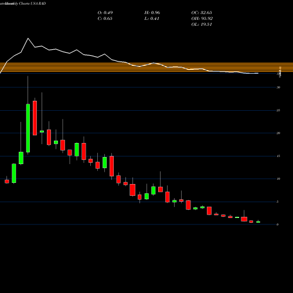Click the peak of the white line
293x293 pixels.
(x=28, y=38)
